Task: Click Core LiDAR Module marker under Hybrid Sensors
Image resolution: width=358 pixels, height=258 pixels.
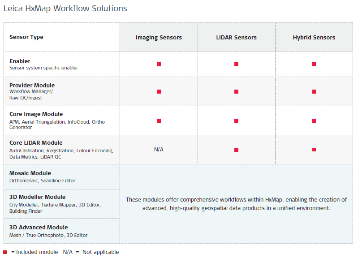Action: 314,150
